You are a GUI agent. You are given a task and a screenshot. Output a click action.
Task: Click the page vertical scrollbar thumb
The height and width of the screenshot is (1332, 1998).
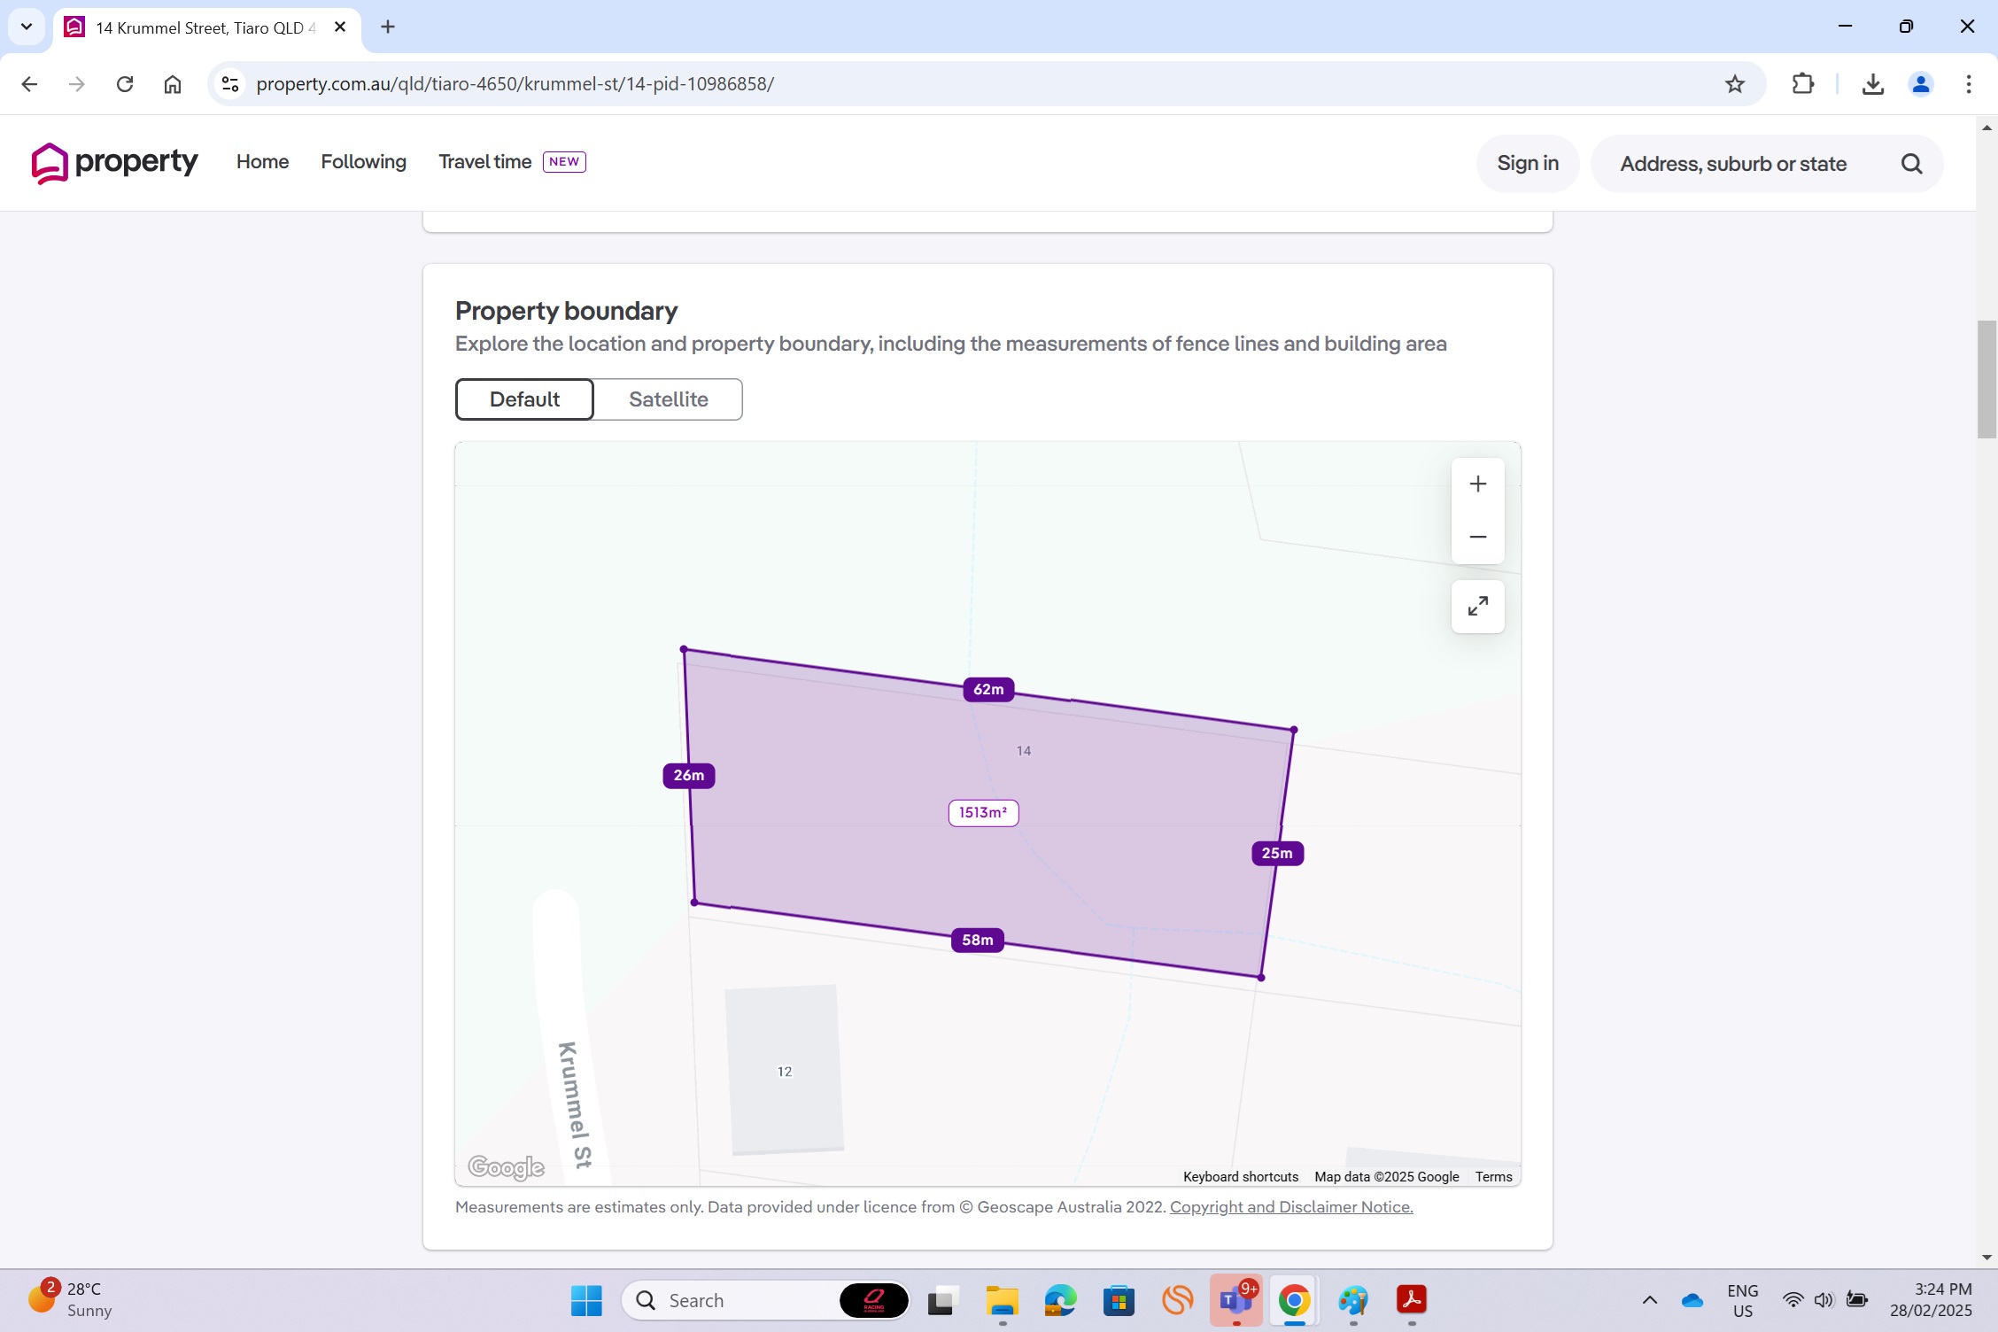pyautogui.click(x=1986, y=381)
